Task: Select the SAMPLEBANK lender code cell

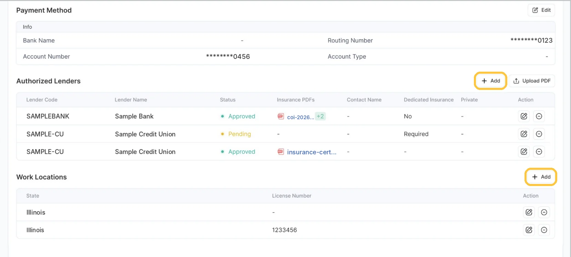Action: 48,116
